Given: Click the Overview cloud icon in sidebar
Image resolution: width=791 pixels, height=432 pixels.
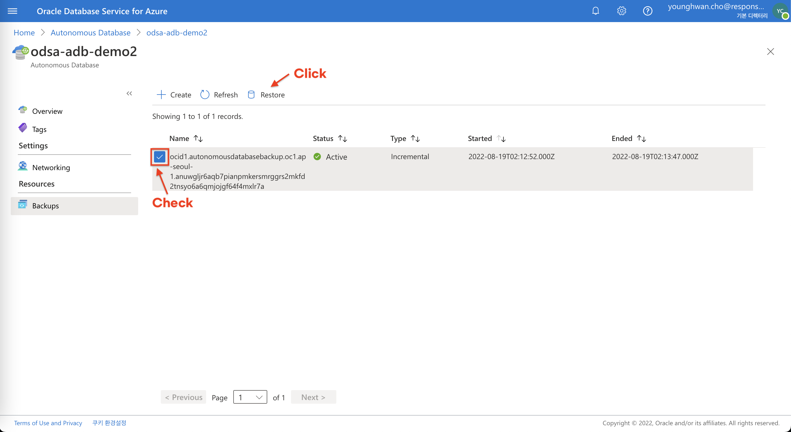Looking at the screenshot, I should point(22,110).
